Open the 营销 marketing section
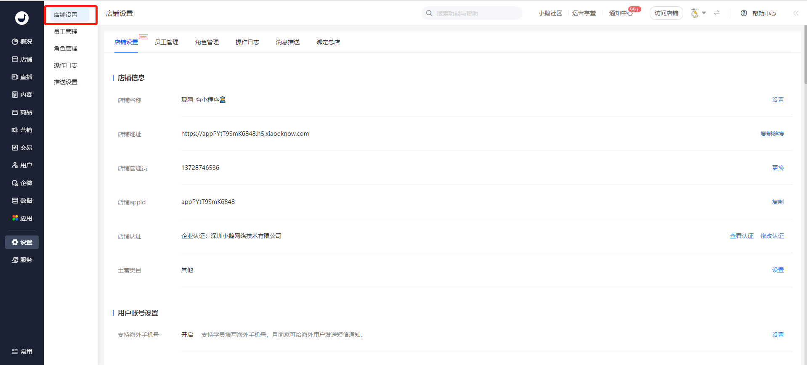 22,130
